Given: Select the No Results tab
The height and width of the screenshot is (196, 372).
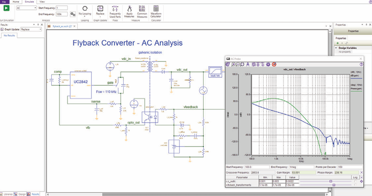Looking at the screenshot, I should pyautogui.click(x=9, y=35).
